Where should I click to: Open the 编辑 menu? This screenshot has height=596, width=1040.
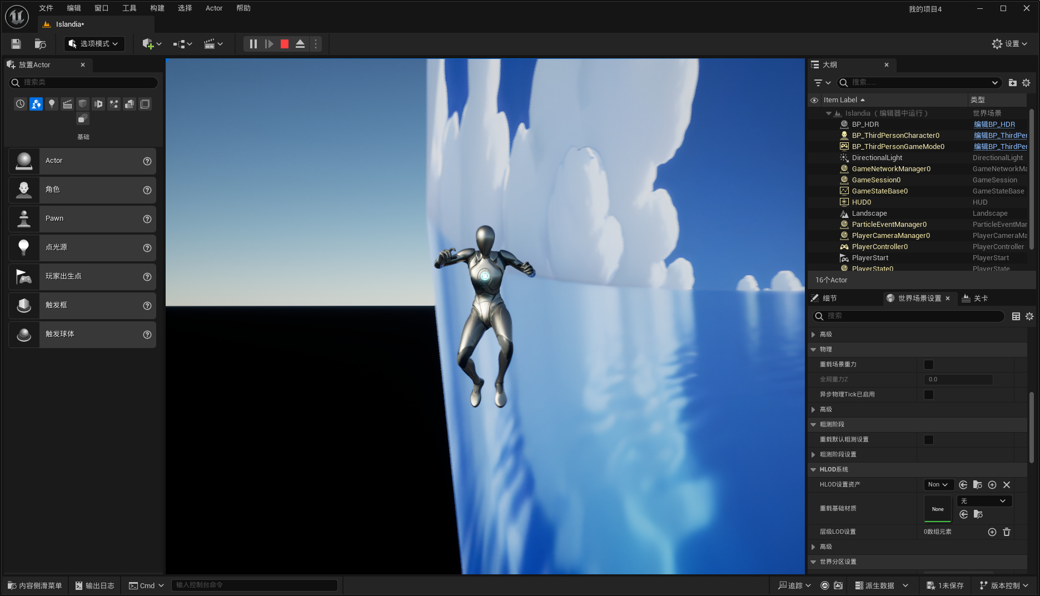tap(74, 8)
